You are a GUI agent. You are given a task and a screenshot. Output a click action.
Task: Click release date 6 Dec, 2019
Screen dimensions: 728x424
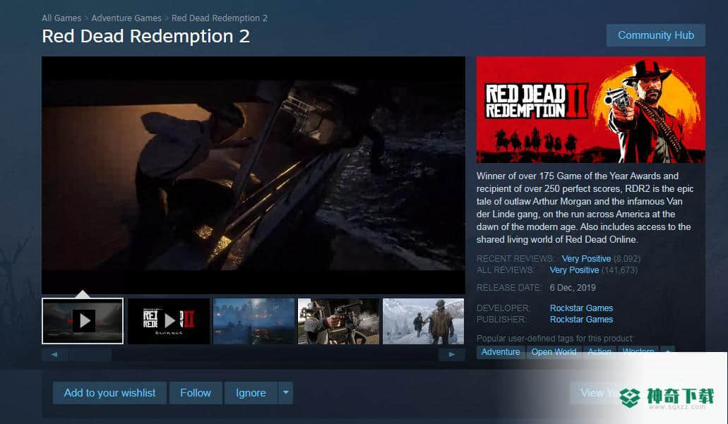(x=573, y=288)
